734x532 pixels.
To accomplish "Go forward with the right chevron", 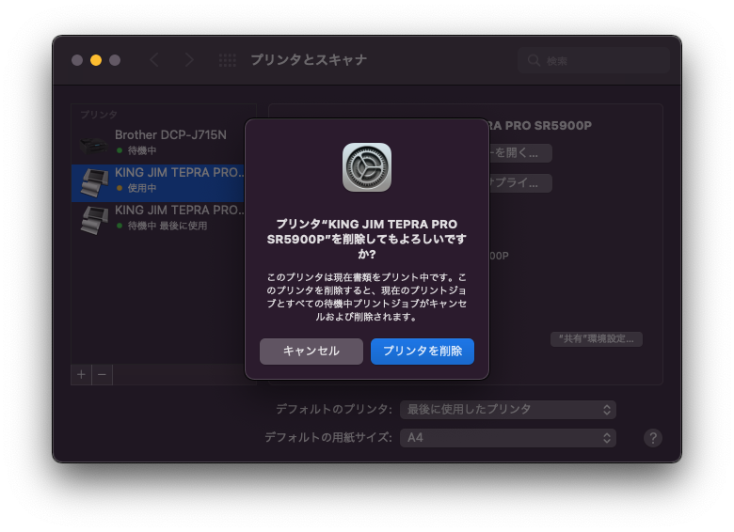I will click(188, 60).
